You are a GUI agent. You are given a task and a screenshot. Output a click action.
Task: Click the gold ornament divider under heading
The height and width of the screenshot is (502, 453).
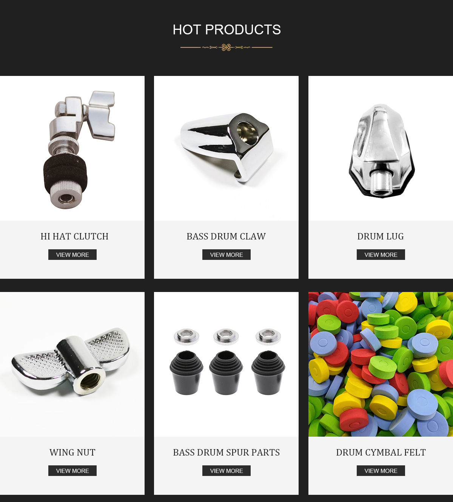tap(226, 47)
